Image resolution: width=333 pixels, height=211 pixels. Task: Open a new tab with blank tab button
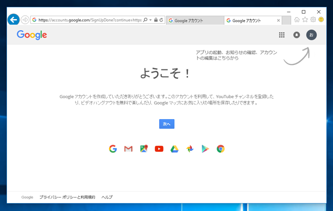(286, 21)
